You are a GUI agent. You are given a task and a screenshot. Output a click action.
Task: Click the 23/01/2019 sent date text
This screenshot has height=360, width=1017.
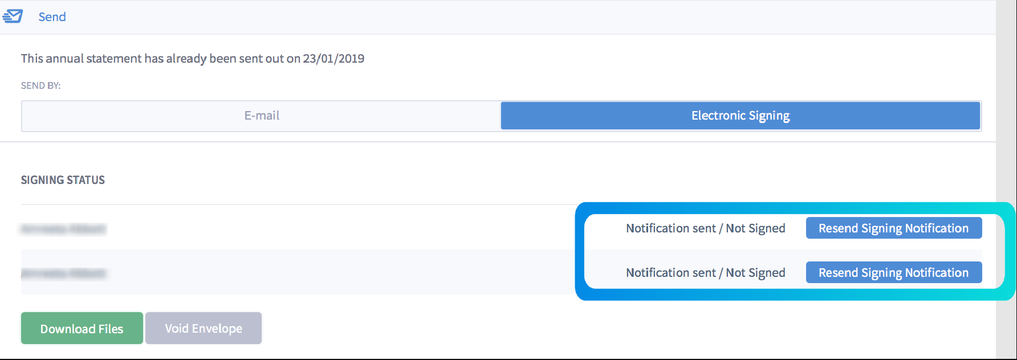coord(333,59)
